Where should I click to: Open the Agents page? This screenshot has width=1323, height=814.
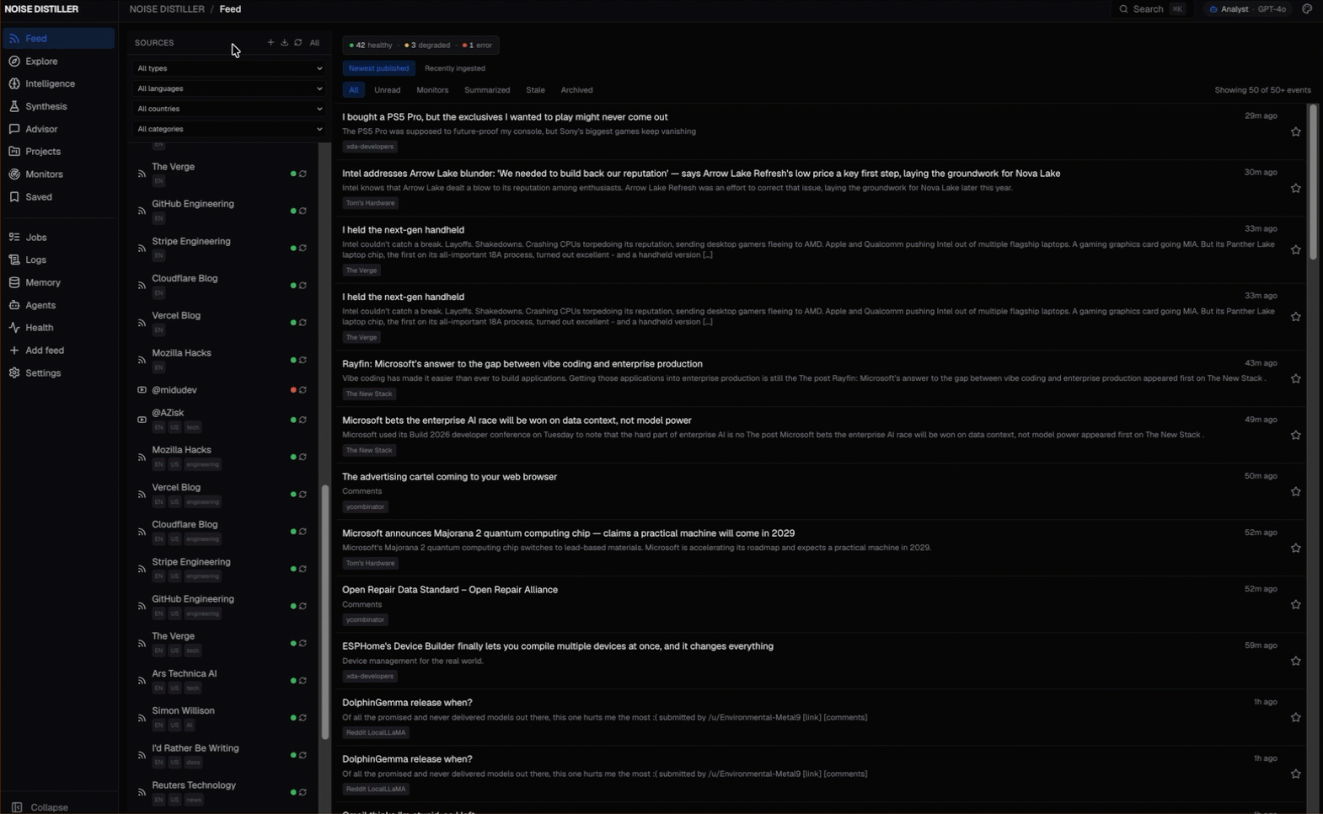point(57,306)
